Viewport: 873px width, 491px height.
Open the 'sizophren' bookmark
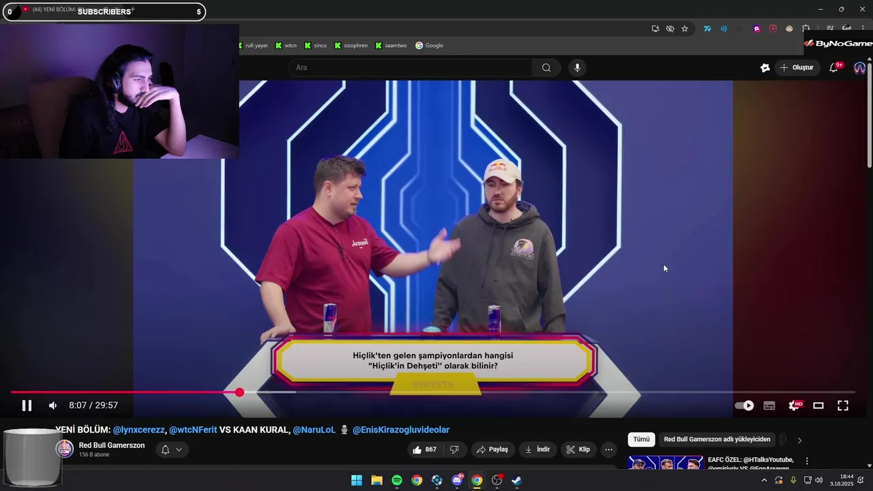(x=351, y=46)
